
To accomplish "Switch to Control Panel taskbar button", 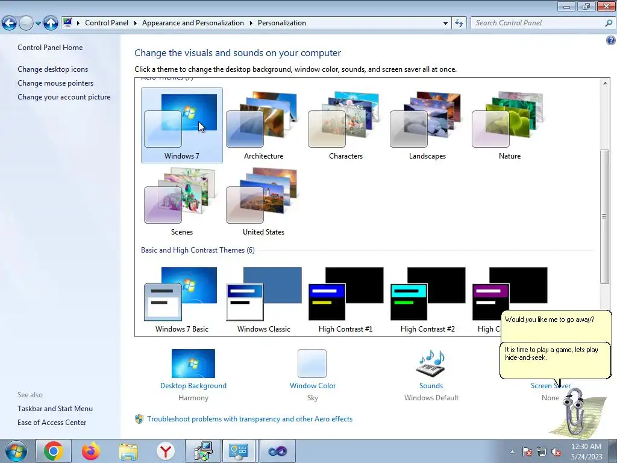I will tap(240, 451).
